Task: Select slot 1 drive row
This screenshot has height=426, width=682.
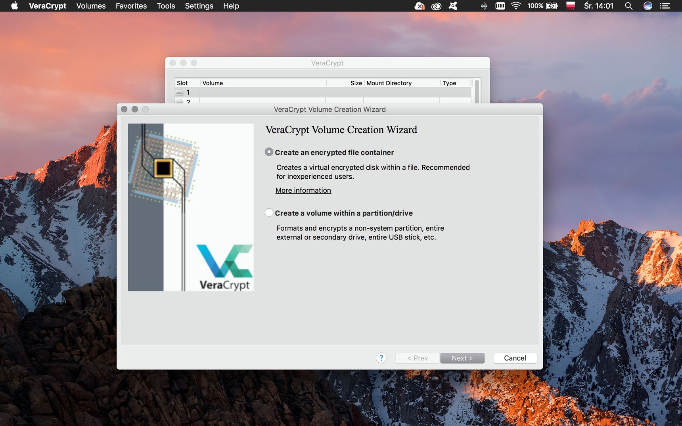Action: 323,92
